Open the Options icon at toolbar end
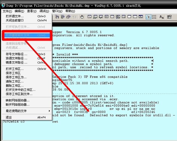The width and height of the screenshot is (177, 141). (x=169, y=17)
